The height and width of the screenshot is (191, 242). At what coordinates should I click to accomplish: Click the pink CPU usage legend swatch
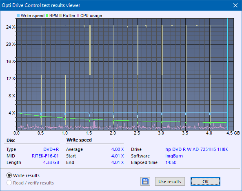(78, 16)
